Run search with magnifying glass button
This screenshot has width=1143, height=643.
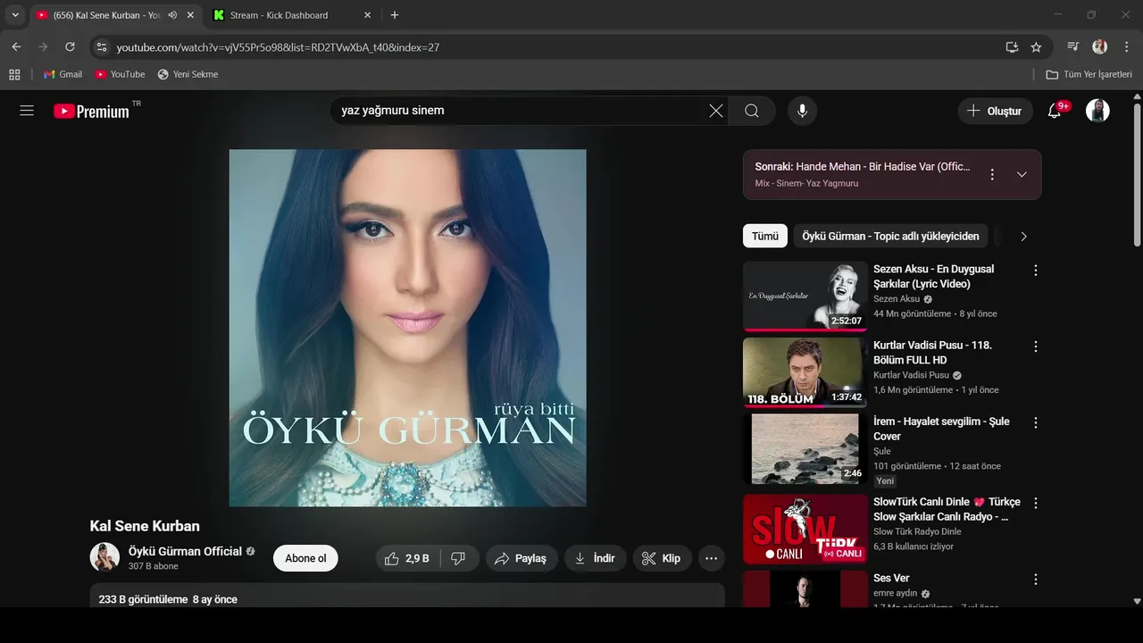tap(752, 111)
